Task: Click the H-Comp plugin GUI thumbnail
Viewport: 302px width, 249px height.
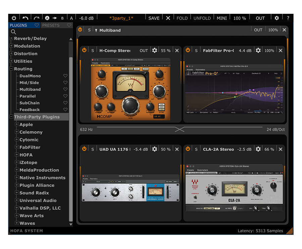Action: tap(131, 89)
